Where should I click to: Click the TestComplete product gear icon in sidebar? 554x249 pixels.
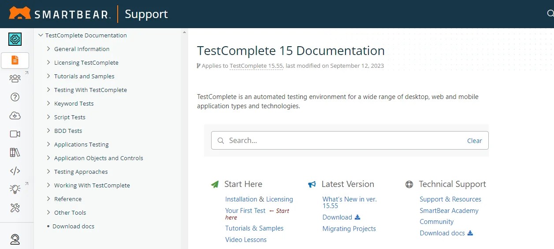(x=15, y=40)
